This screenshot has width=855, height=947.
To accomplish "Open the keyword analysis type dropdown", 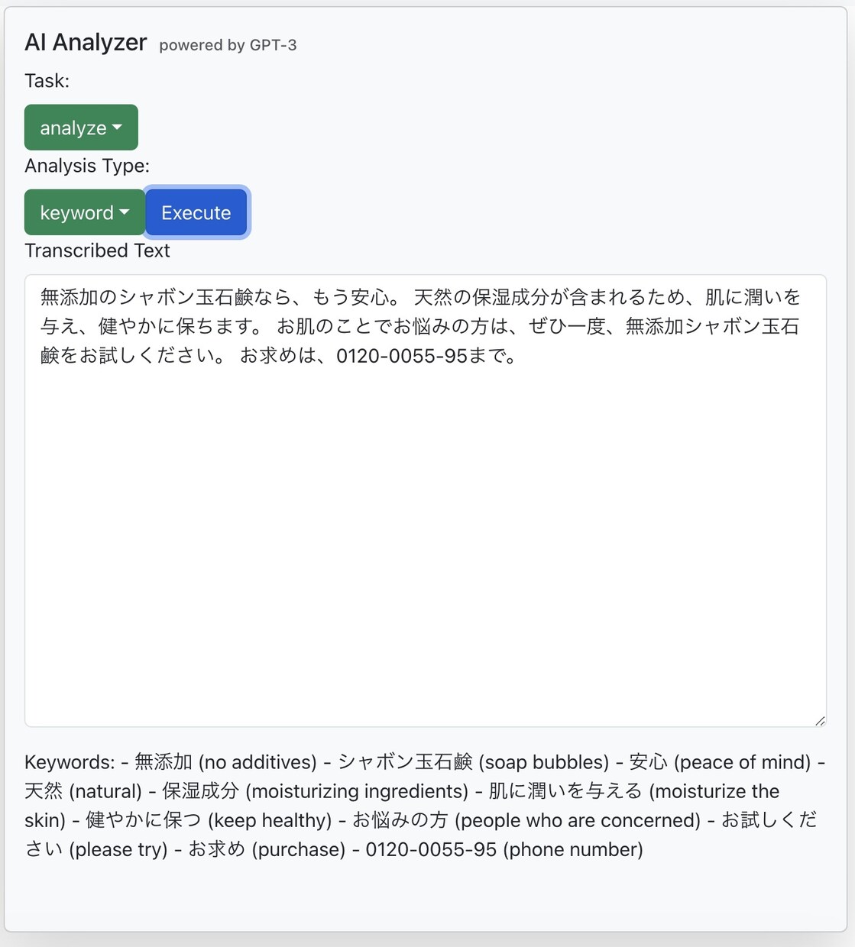I will [x=84, y=212].
